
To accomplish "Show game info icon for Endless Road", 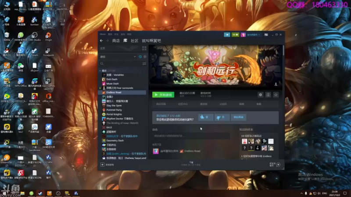I will (268, 95).
